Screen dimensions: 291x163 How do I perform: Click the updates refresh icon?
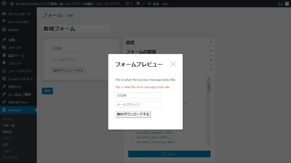127,3
